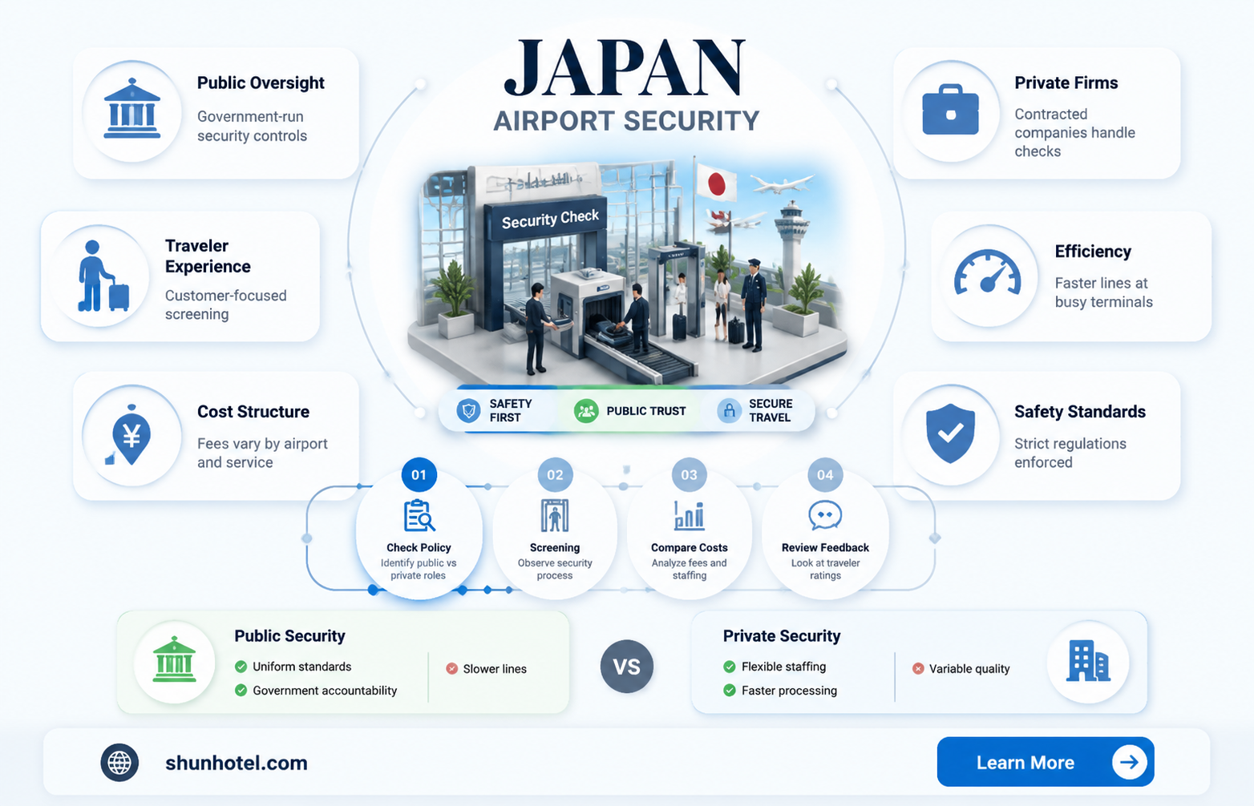Click the Traveler Experience heading
This screenshot has width=1254, height=806.
[208, 256]
